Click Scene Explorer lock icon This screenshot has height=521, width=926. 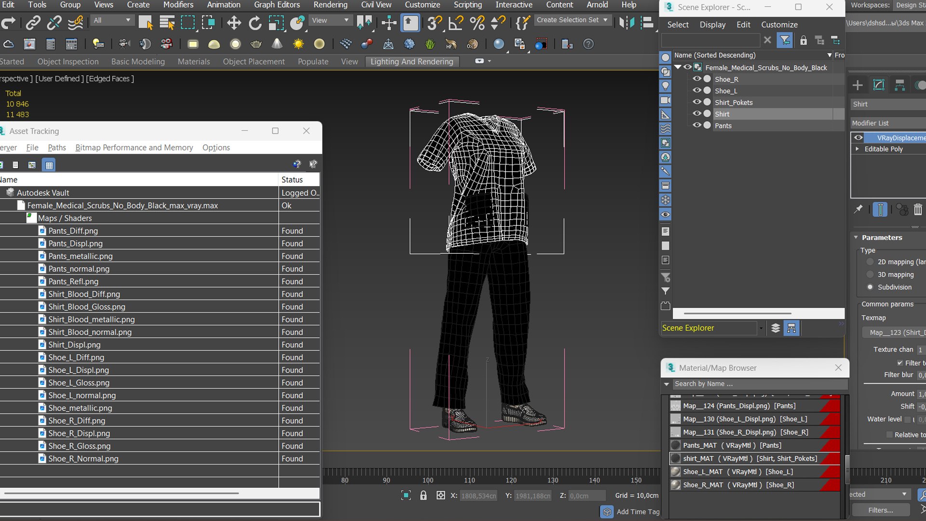(x=803, y=40)
